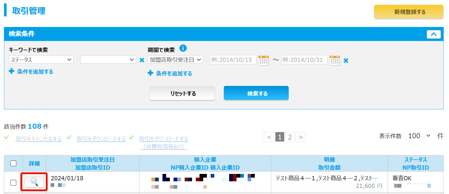Clear the date range condition with the X

click(346, 61)
